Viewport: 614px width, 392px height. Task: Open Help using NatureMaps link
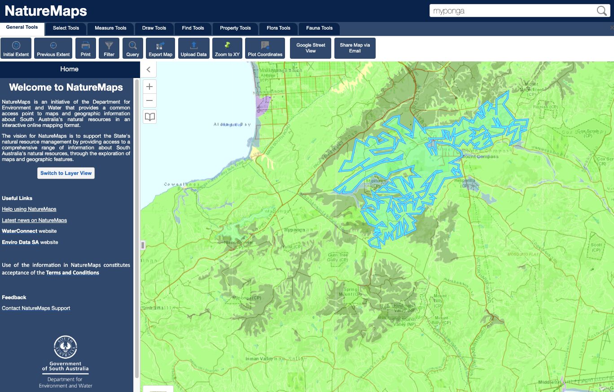29,209
